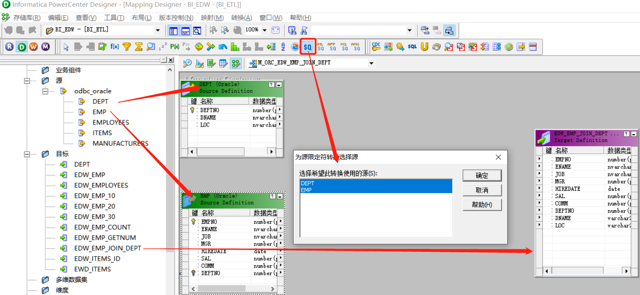640x295 pixels.
Task: Add the Java coffee-cup transformation
Action: point(436,47)
